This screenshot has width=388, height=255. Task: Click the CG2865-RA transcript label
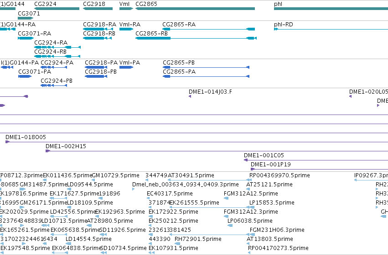coord(179,25)
